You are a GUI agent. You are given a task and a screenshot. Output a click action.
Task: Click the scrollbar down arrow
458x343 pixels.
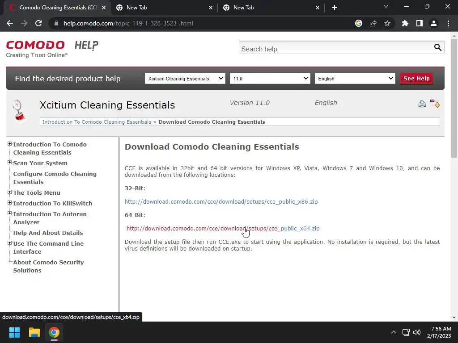tap(454, 318)
